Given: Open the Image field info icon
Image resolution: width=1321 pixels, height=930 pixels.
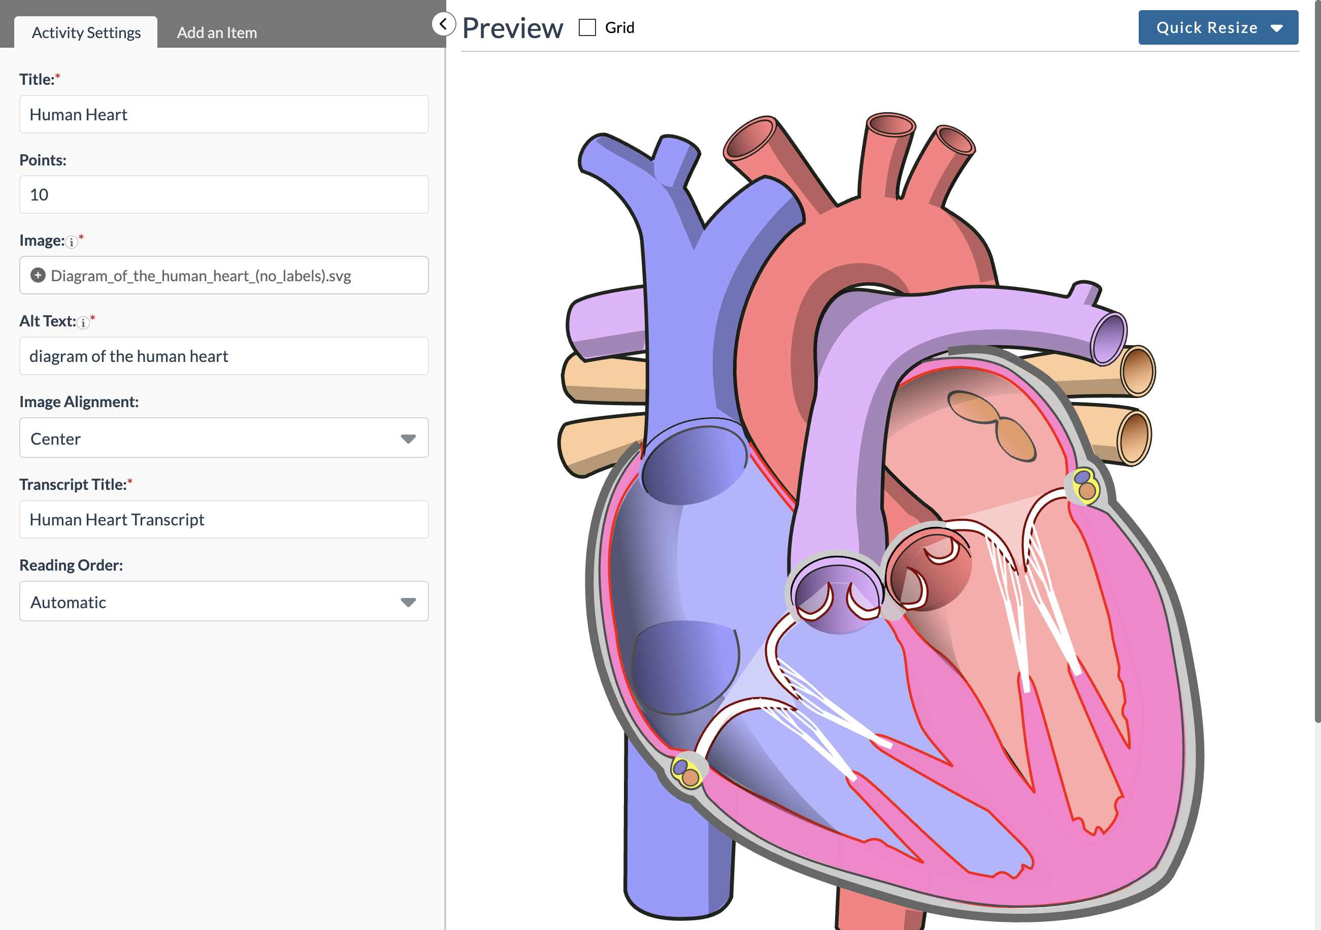Looking at the screenshot, I should [72, 242].
